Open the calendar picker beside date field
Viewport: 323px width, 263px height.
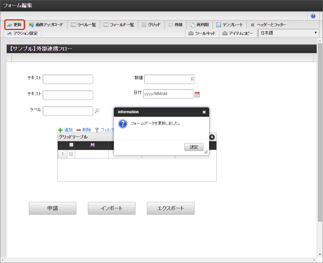tap(197, 94)
